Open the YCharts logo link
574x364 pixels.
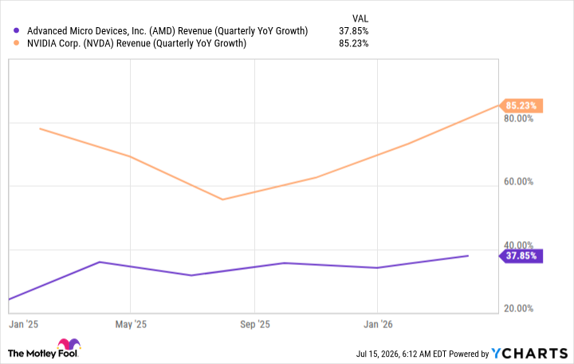[529, 354]
